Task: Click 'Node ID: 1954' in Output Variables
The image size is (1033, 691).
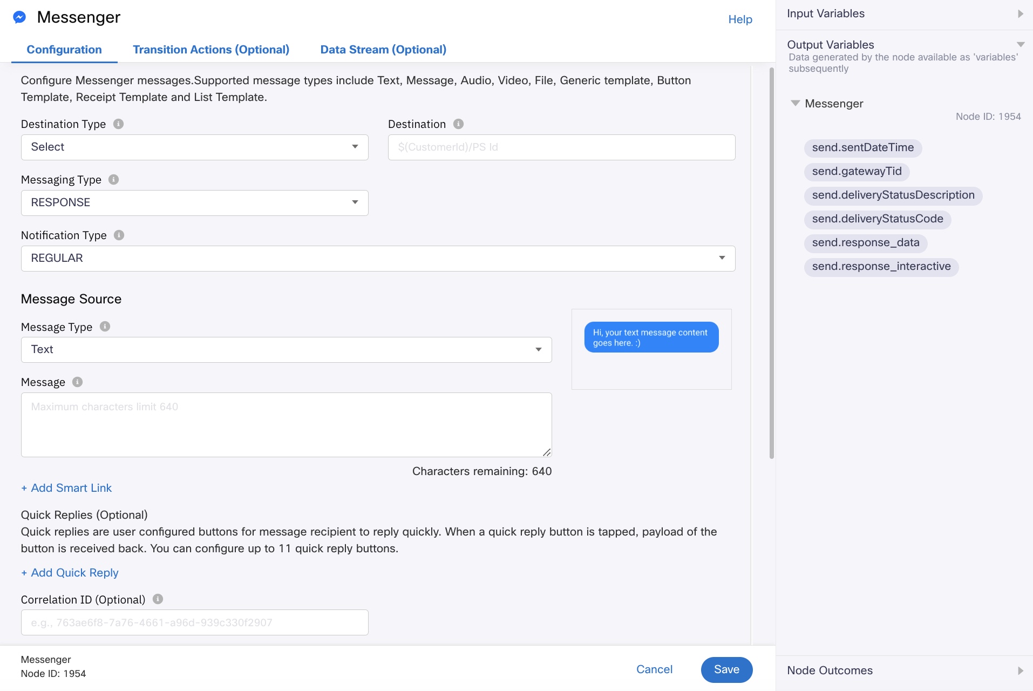Action: point(988,117)
